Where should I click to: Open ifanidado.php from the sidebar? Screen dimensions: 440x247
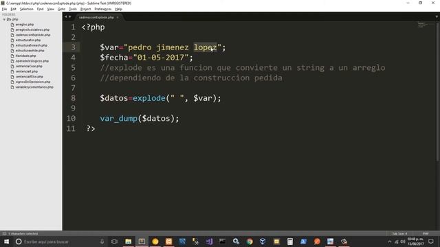click(25, 56)
